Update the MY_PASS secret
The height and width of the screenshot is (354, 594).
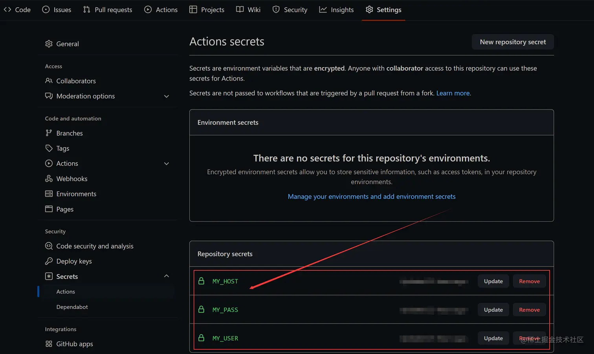pos(493,310)
